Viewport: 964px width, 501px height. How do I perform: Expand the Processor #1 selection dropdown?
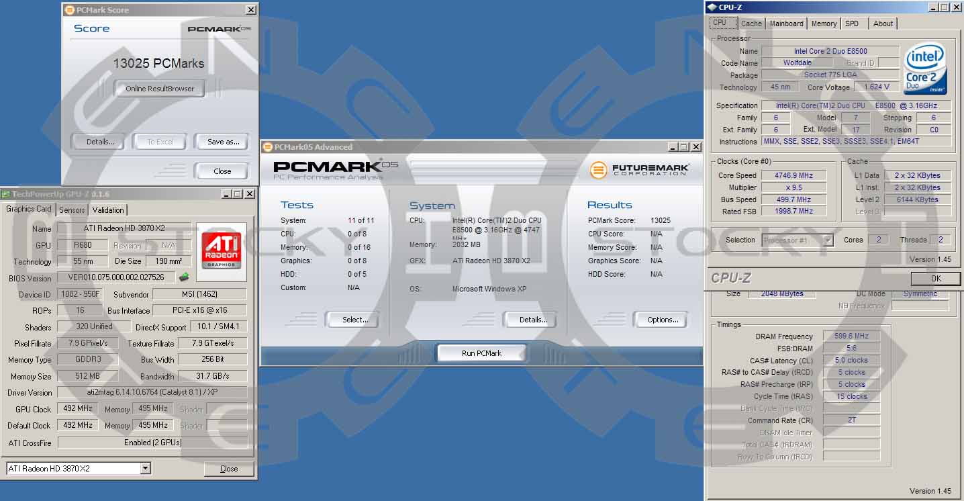coord(828,240)
